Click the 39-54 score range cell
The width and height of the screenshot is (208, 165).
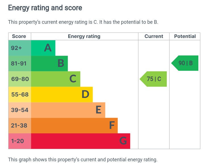20,110
